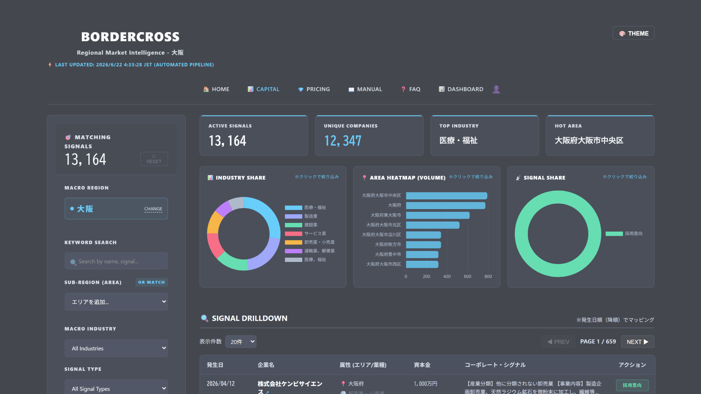The width and height of the screenshot is (701, 394).
Task: Click the RESET filters button
Action: 154,159
